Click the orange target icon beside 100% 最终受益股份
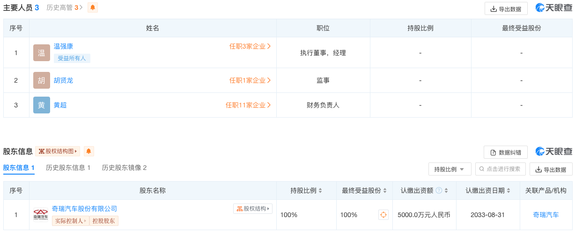The width and height of the screenshot is (575, 232). click(x=383, y=215)
